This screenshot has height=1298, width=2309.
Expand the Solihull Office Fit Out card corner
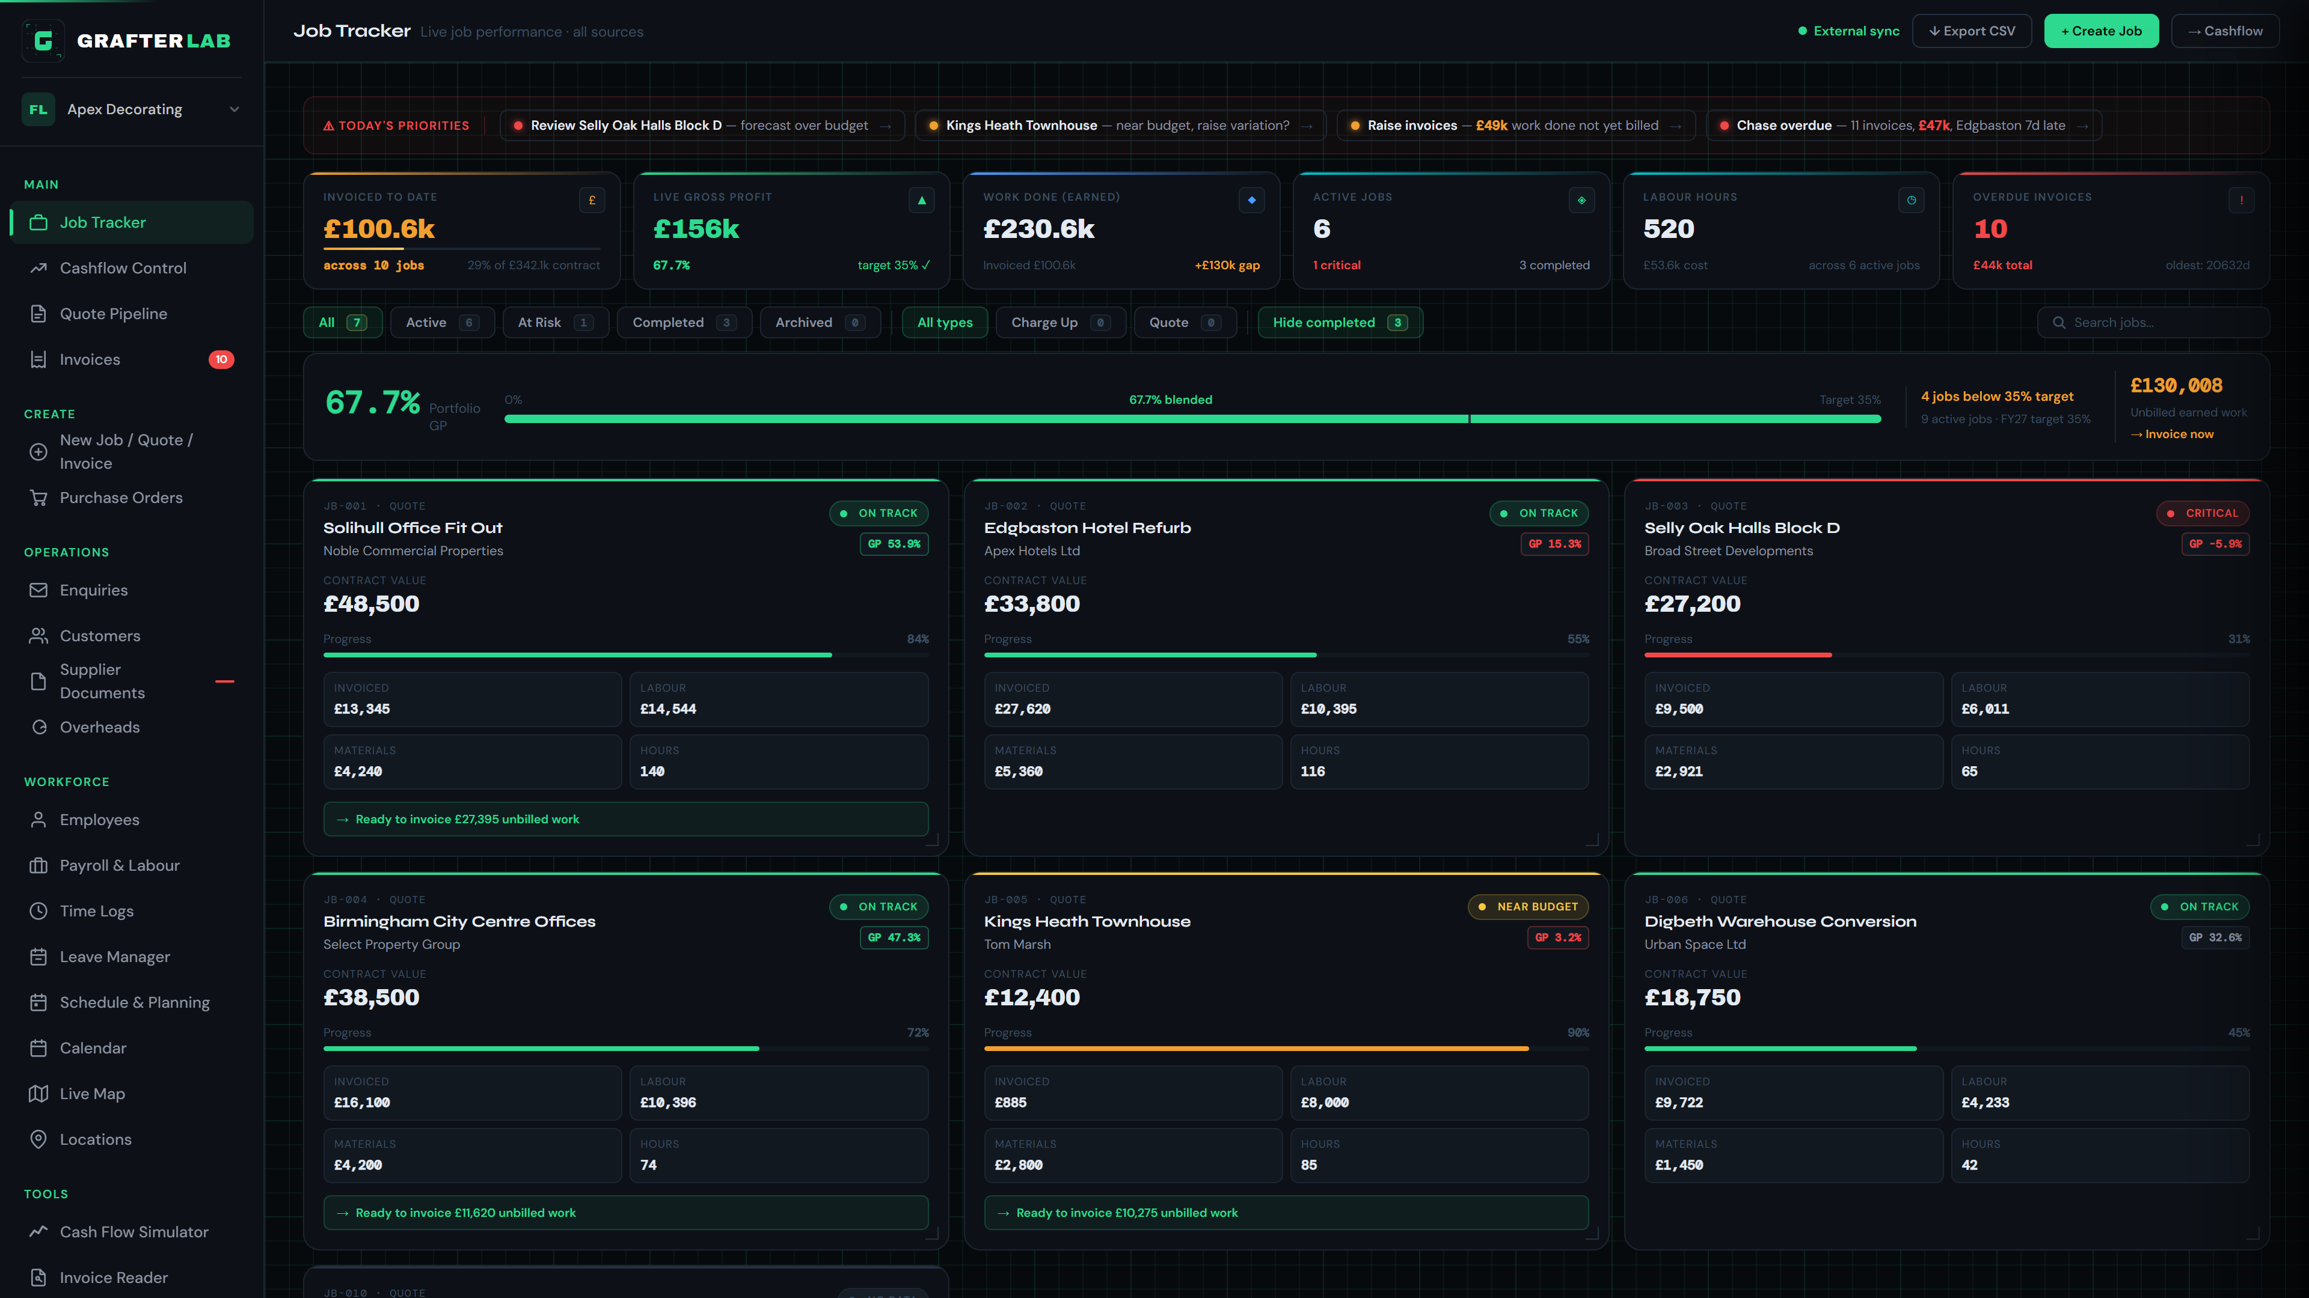coord(931,839)
